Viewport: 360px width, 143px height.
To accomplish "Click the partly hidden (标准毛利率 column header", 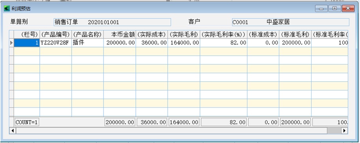I will point(330,35).
